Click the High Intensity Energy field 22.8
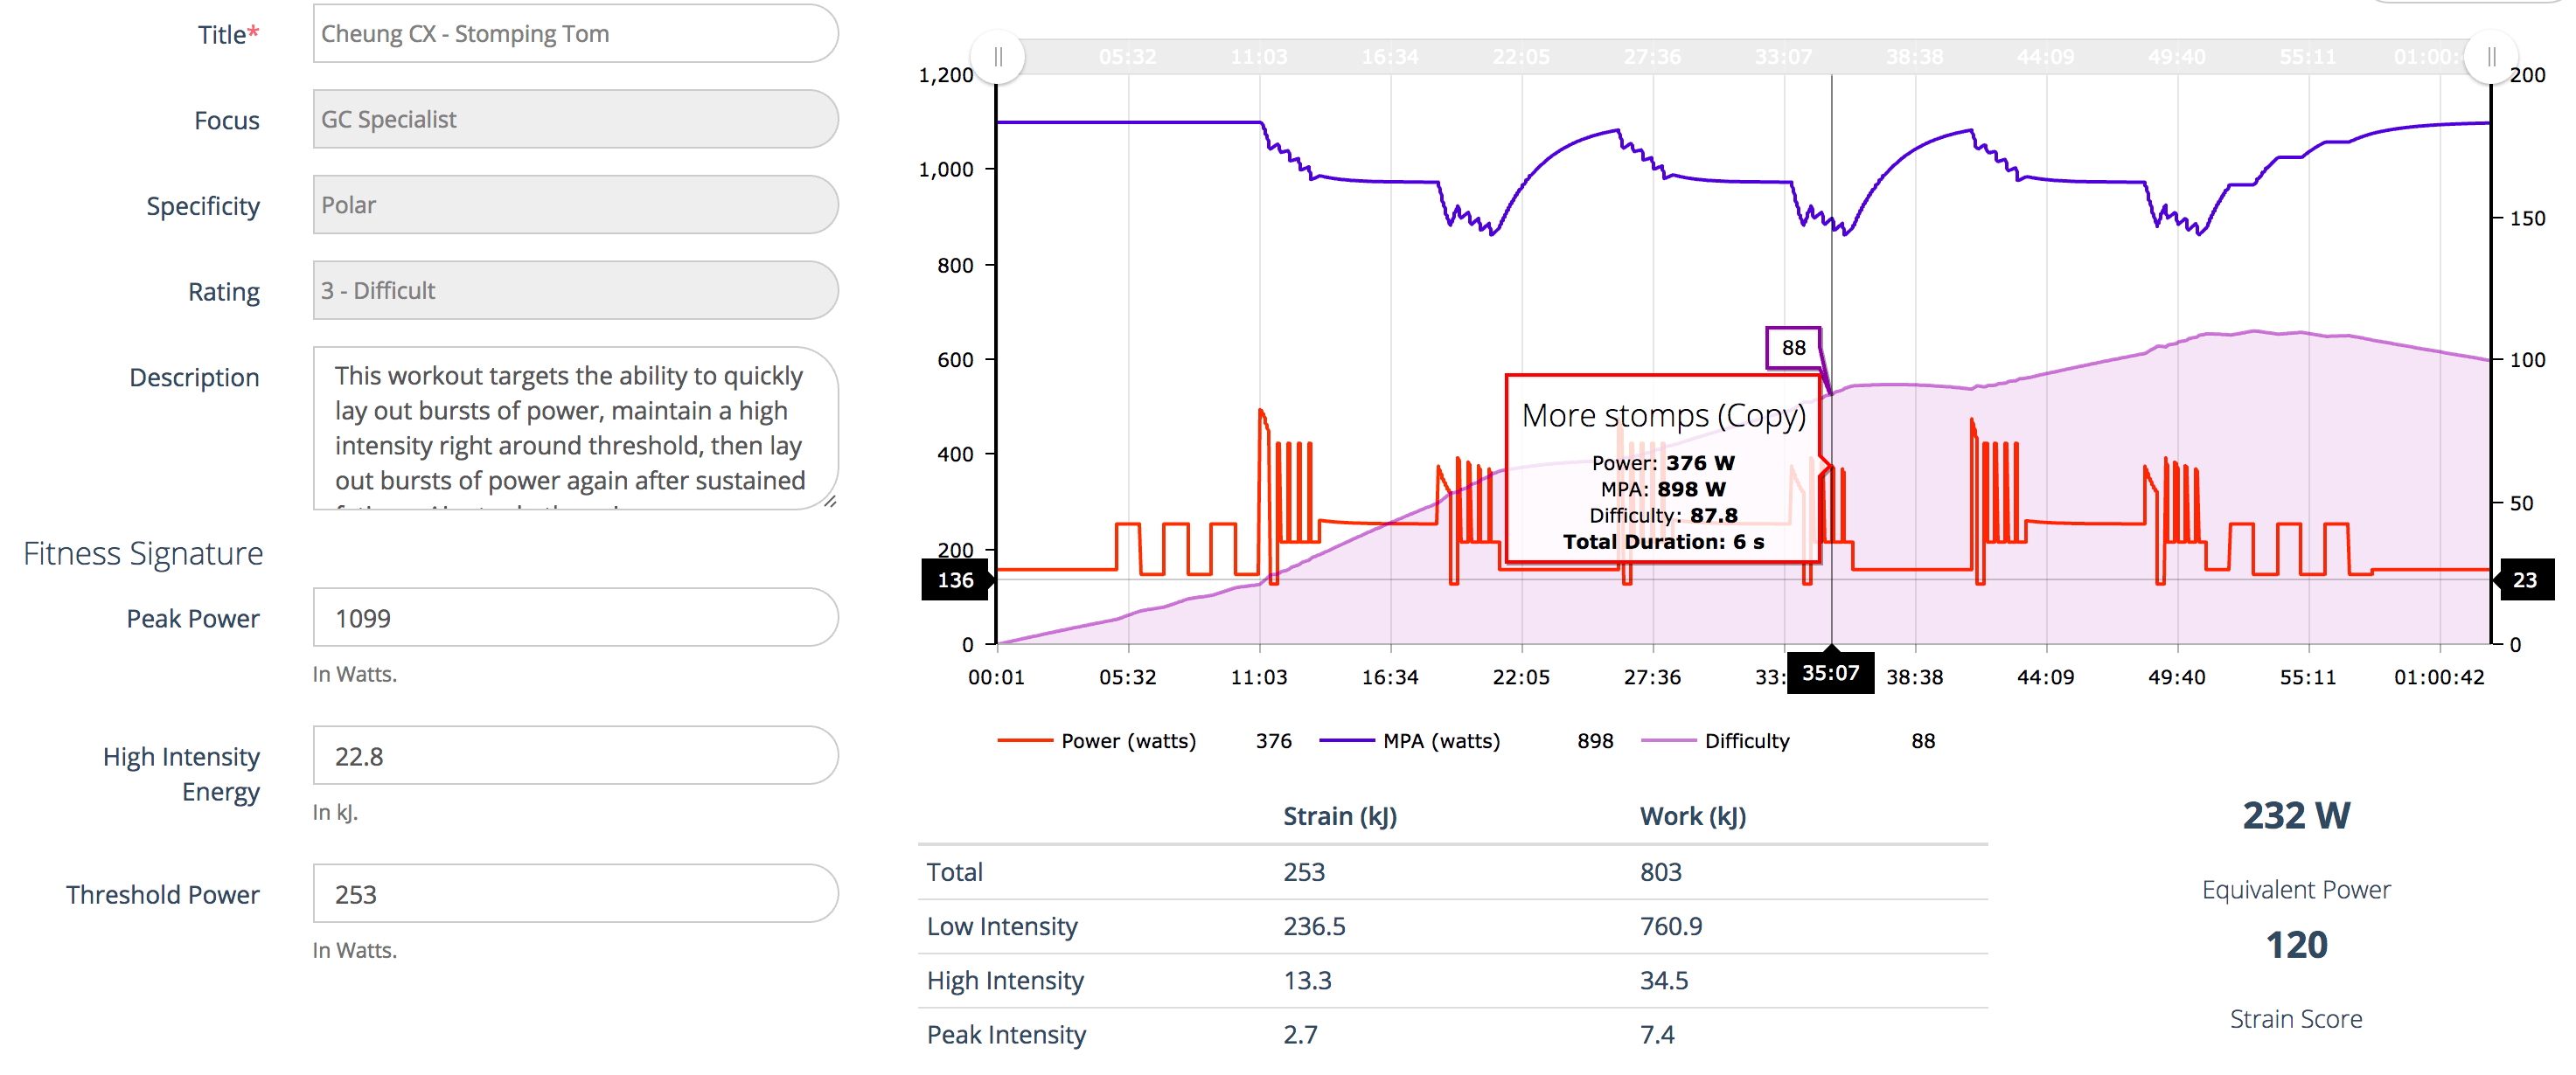 point(575,756)
